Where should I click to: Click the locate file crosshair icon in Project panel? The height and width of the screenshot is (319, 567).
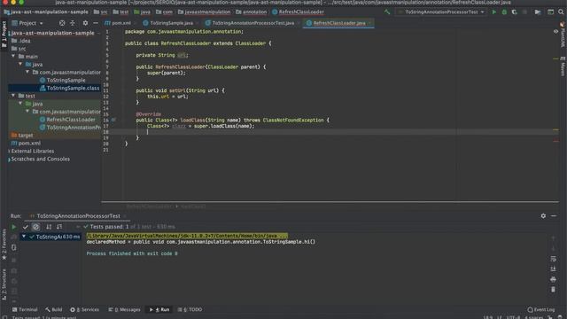point(62,23)
